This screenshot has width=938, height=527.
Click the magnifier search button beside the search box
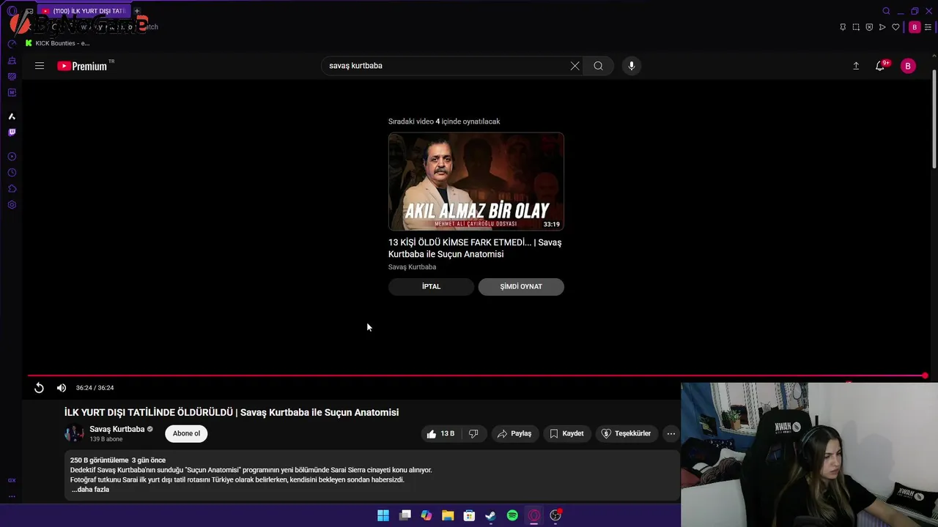[599, 66]
